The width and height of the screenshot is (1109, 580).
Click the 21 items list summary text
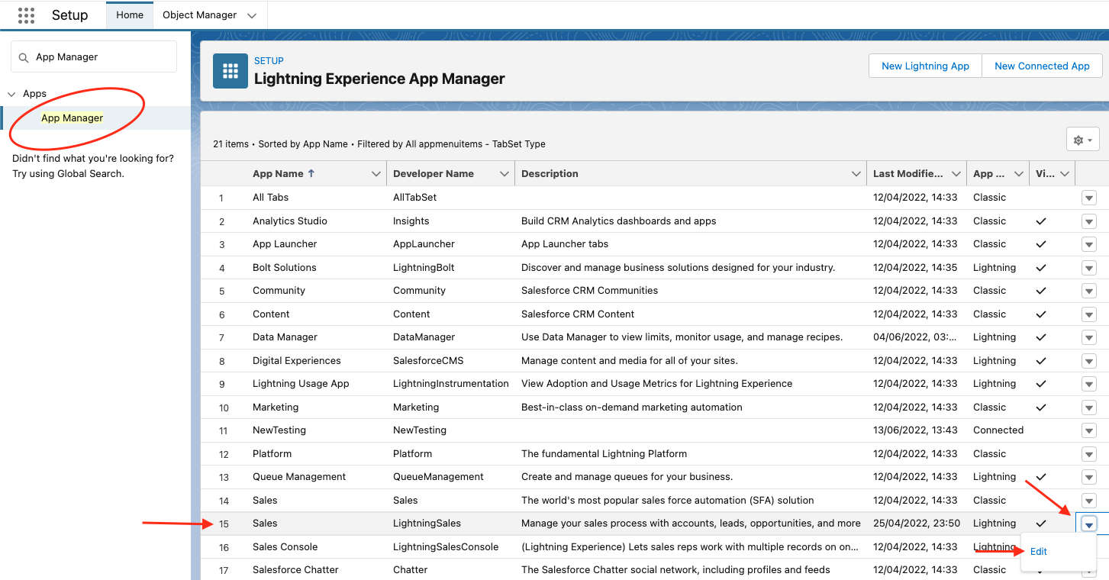coord(379,144)
